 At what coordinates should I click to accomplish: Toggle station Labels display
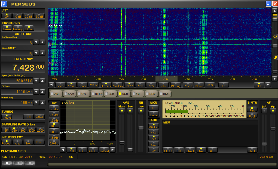106,85
